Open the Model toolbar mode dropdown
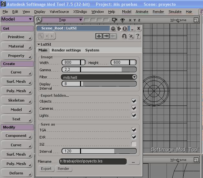 (x=17, y=19)
